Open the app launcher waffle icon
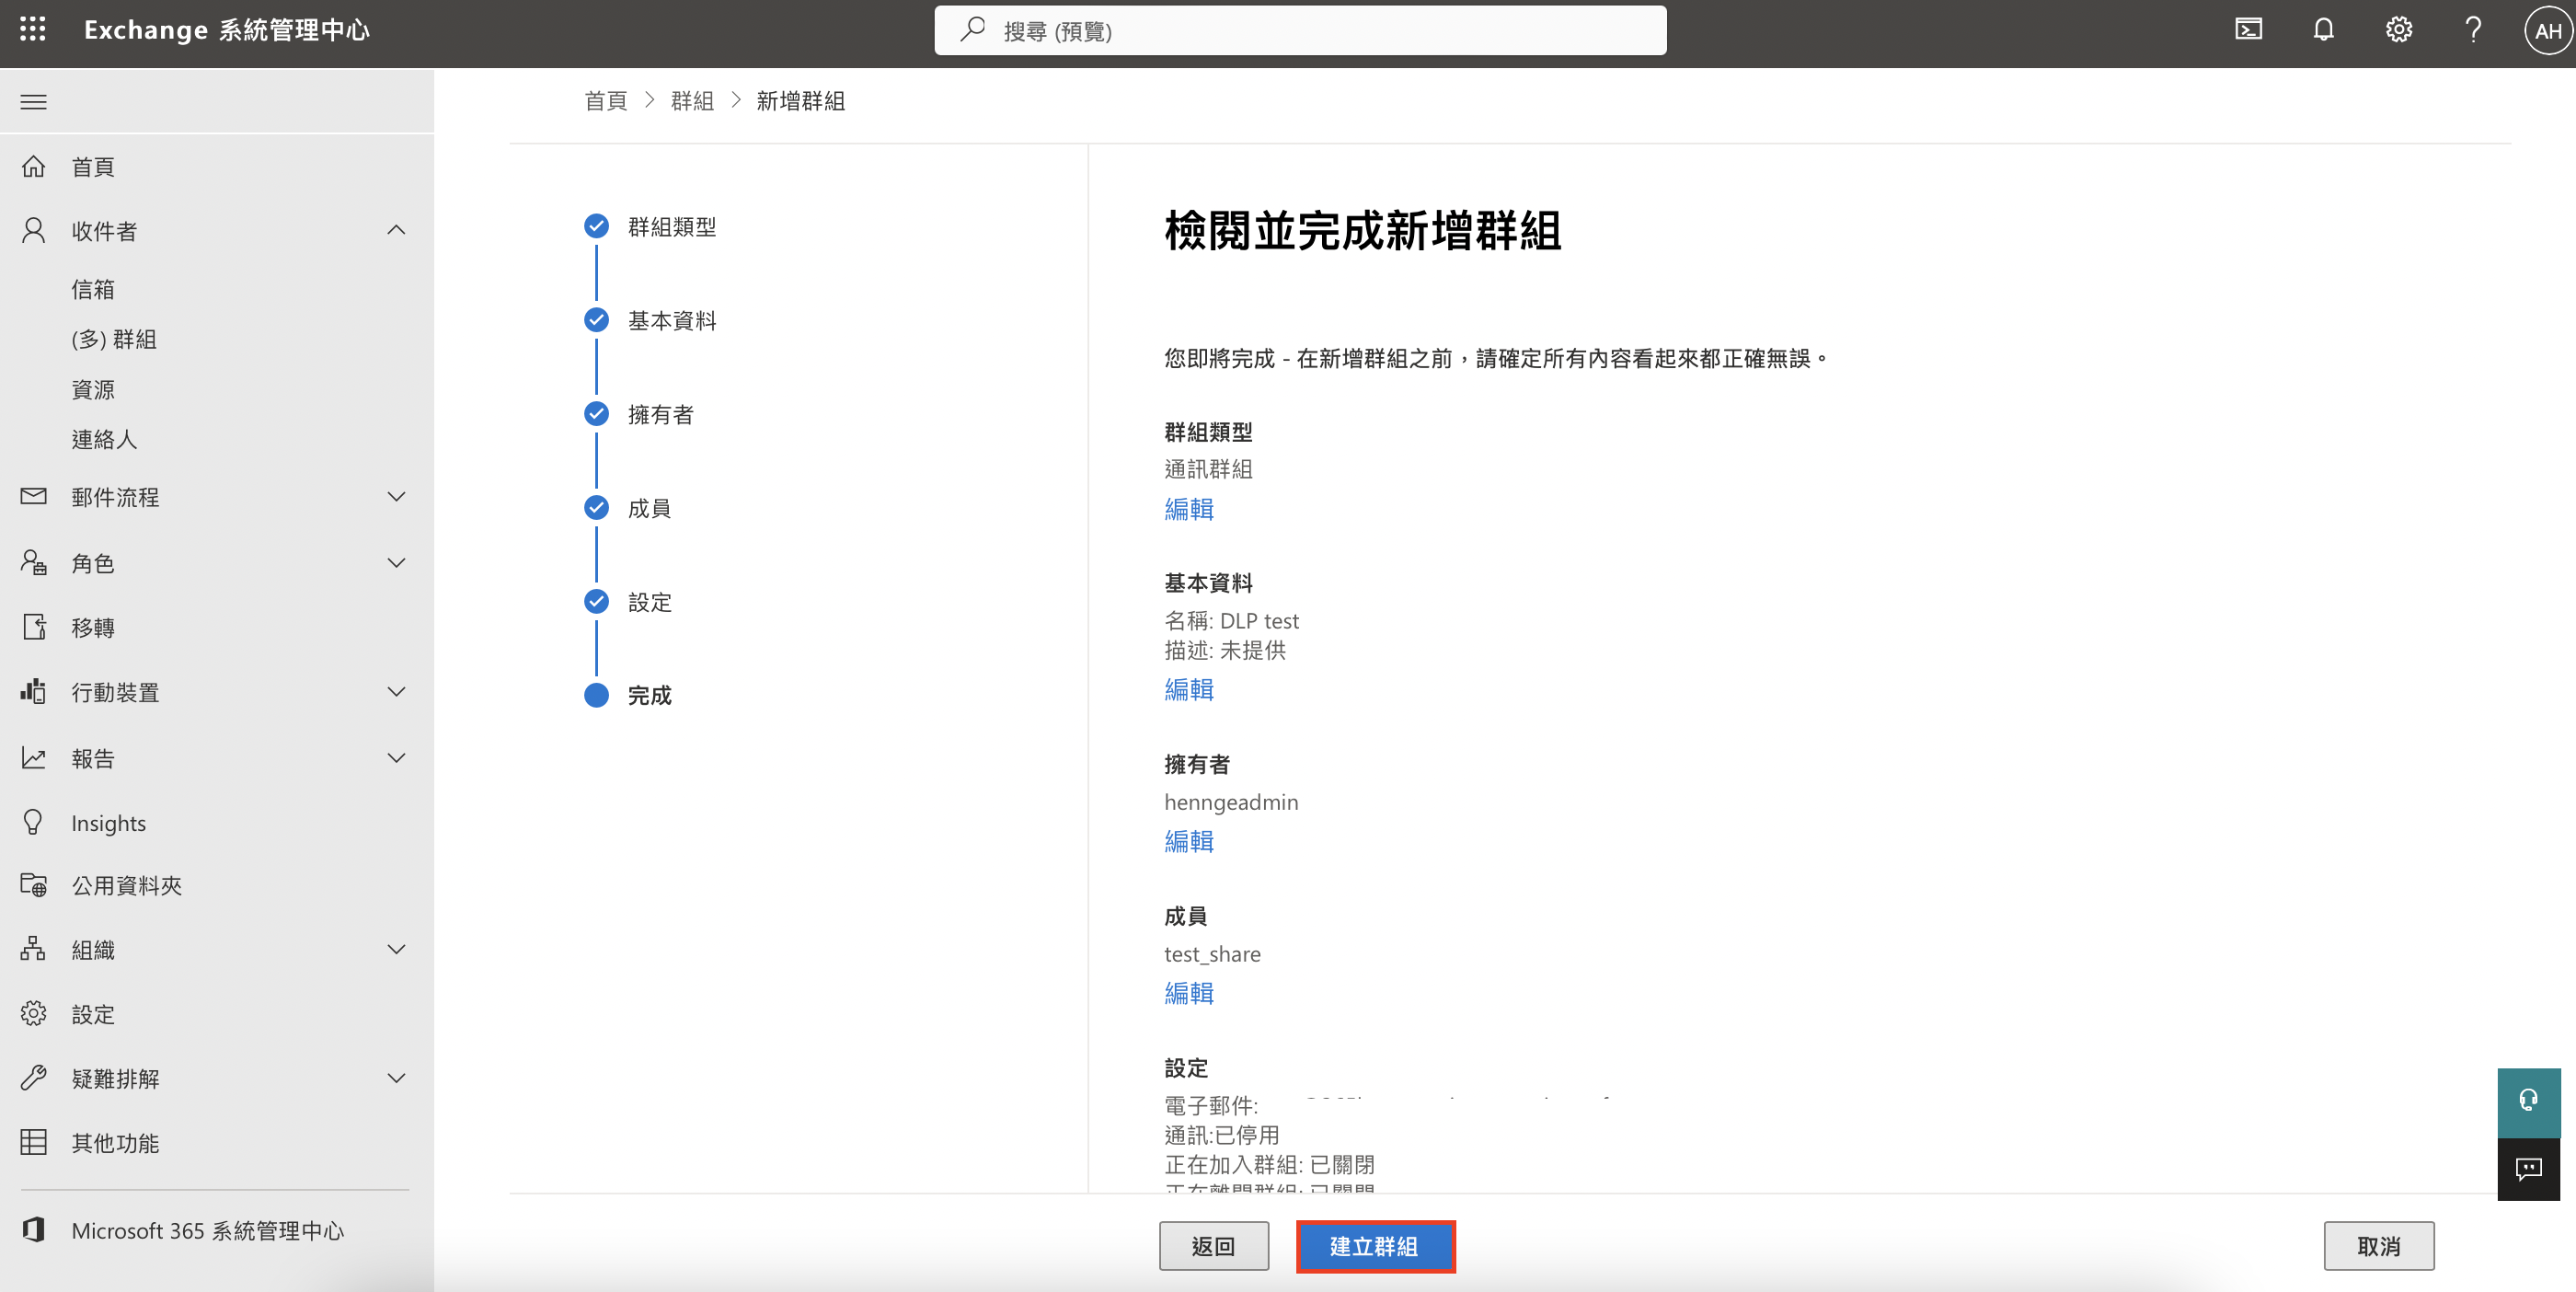The width and height of the screenshot is (2576, 1292). pyautogui.click(x=33, y=30)
